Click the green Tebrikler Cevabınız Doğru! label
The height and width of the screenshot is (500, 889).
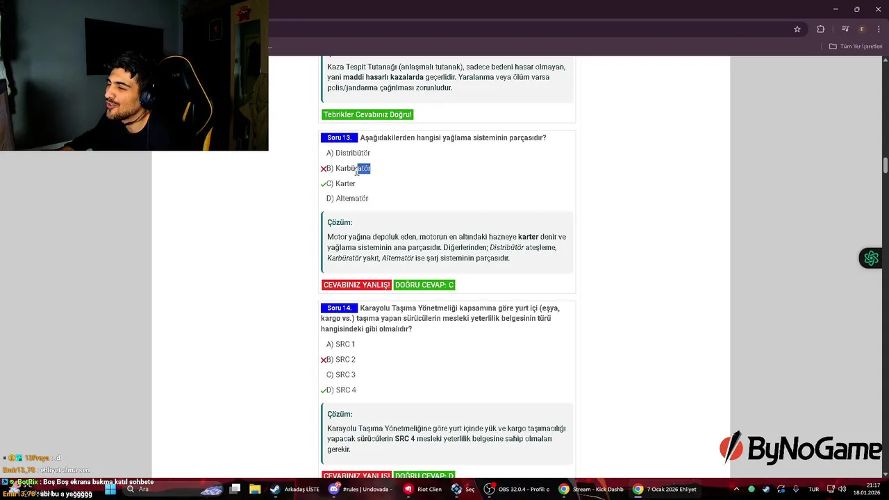(367, 115)
